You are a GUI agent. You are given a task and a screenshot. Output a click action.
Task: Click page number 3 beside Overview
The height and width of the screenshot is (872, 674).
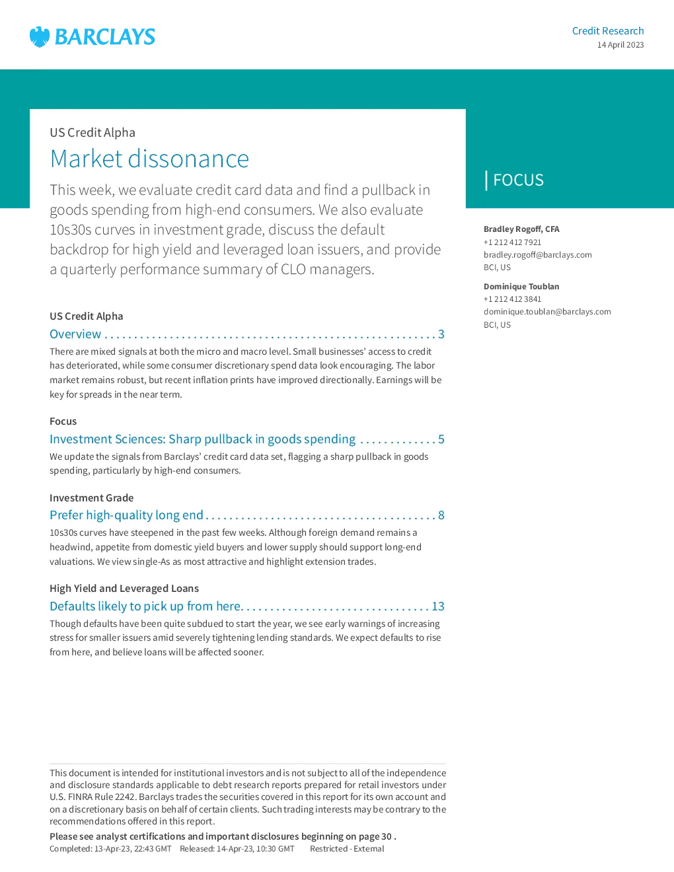click(x=441, y=334)
